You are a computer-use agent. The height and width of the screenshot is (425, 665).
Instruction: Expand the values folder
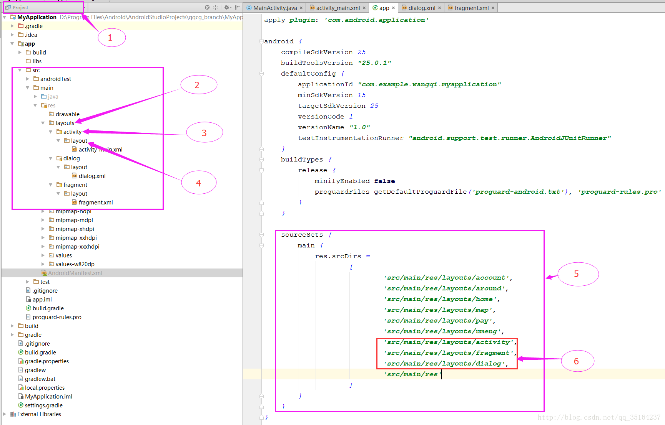[43, 255]
